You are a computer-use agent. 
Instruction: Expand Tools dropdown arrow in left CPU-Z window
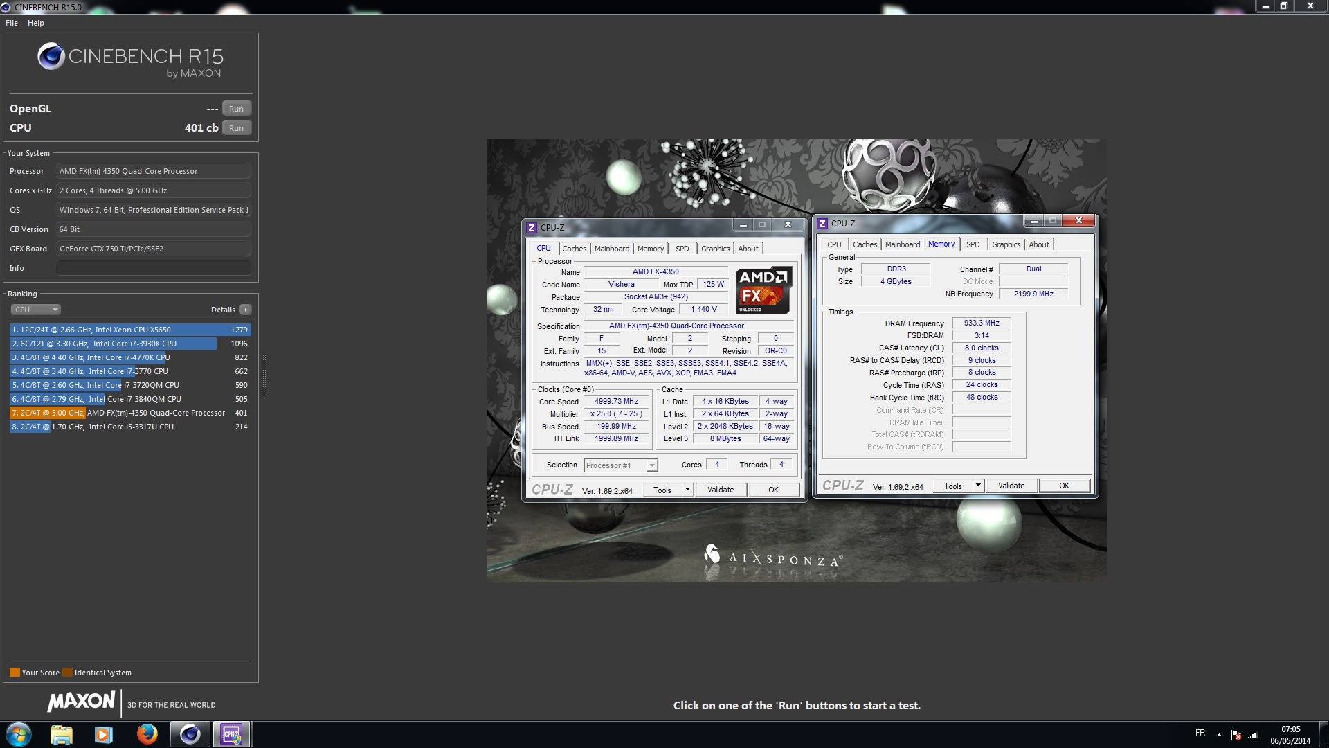click(x=687, y=490)
